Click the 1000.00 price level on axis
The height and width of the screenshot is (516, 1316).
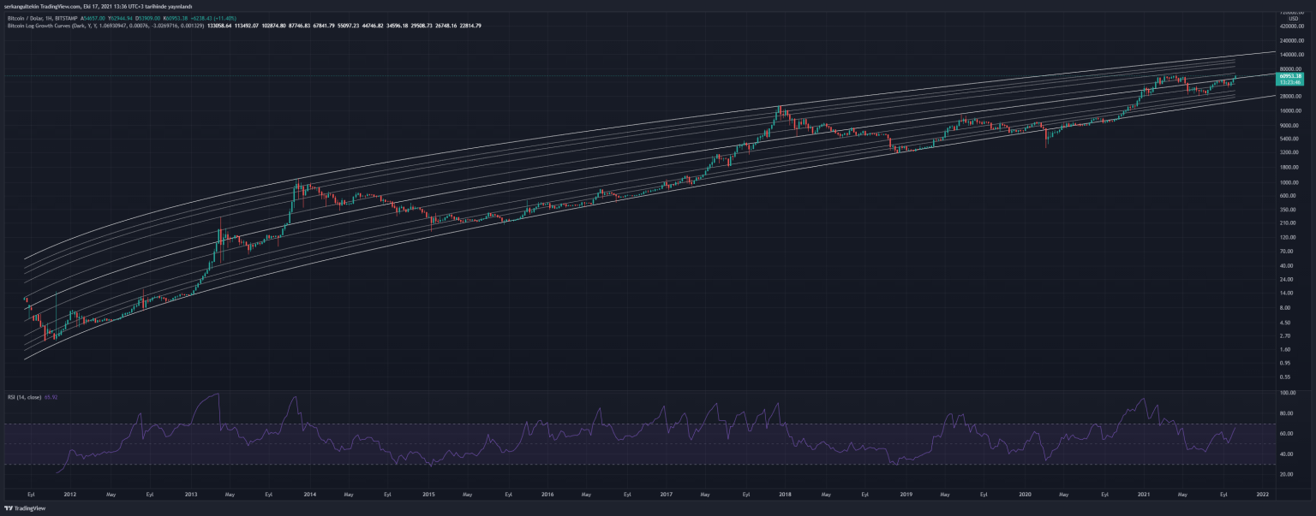point(1289,182)
